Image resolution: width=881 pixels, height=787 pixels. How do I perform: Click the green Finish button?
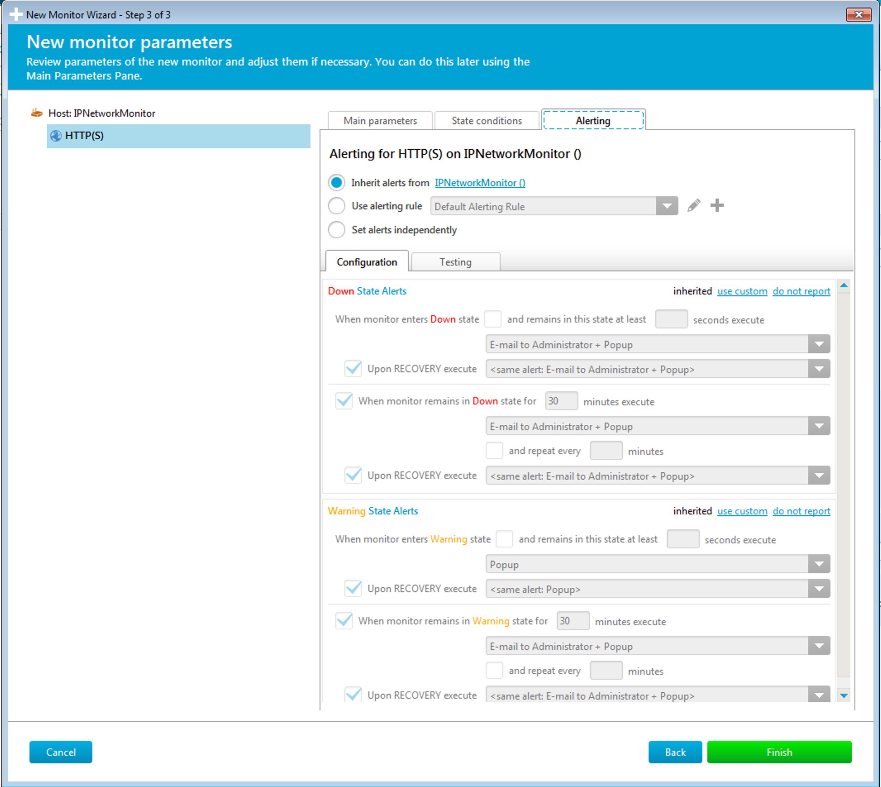(x=779, y=751)
